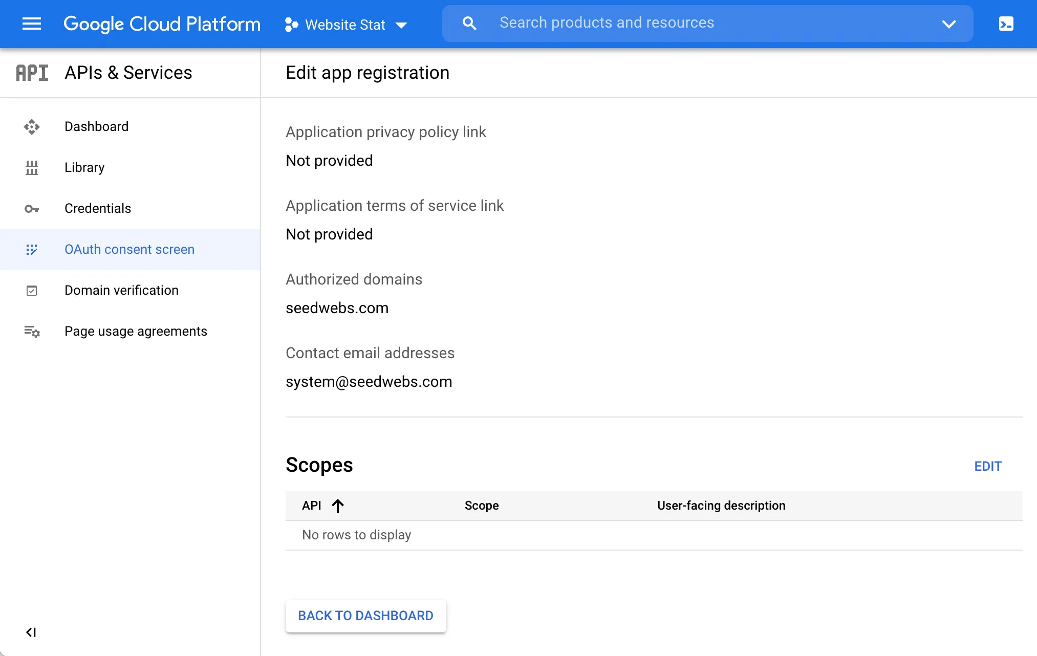The image size is (1037, 656).
Task: Click the Library grid icon
Action: (x=32, y=167)
